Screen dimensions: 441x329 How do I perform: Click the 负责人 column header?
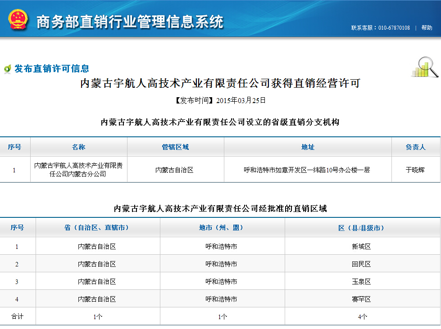click(x=415, y=147)
